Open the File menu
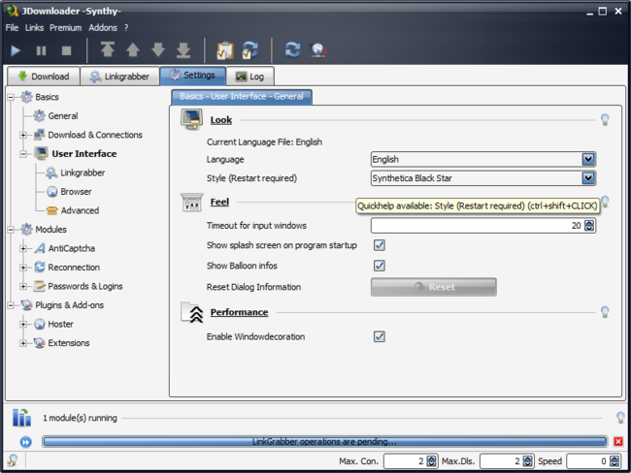The width and height of the screenshot is (631, 473). coord(12,28)
